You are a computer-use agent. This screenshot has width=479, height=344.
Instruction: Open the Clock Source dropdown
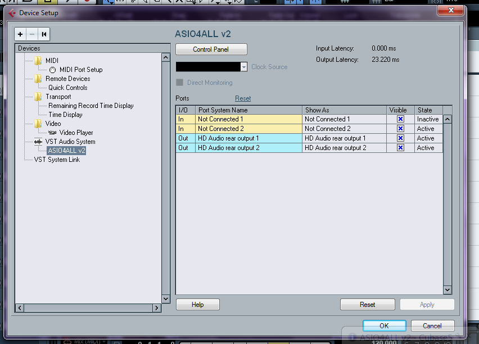click(x=244, y=67)
